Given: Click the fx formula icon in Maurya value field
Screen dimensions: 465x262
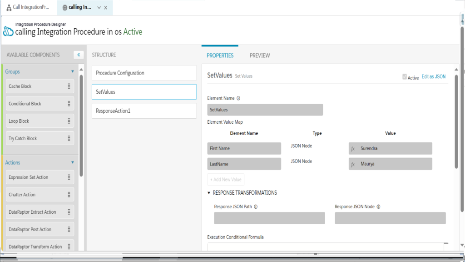Looking at the screenshot, I should pyautogui.click(x=353, y=164).
